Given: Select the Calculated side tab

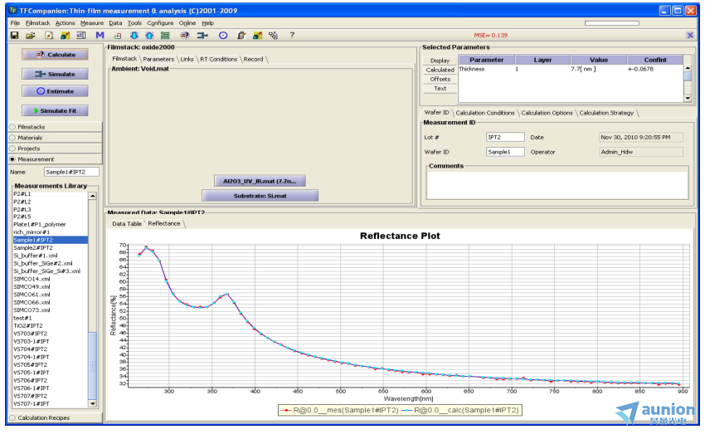Looking at the screenshot, I should click(440, 71).
